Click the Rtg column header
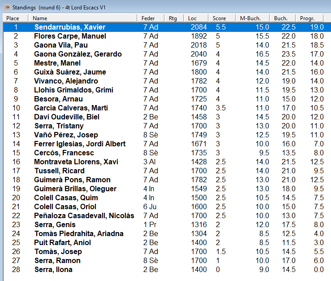Screen dimensions: 331x281 click(174, 18)
